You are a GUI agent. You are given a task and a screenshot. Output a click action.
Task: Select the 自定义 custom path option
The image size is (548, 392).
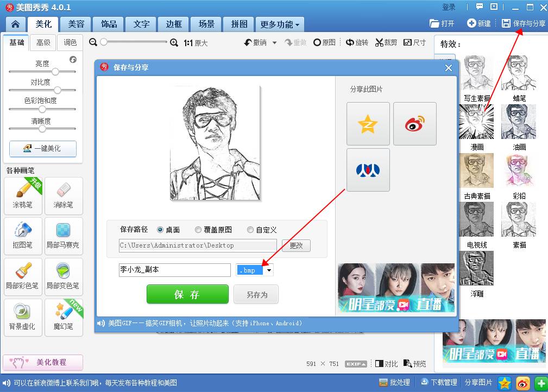click(250, 230)
